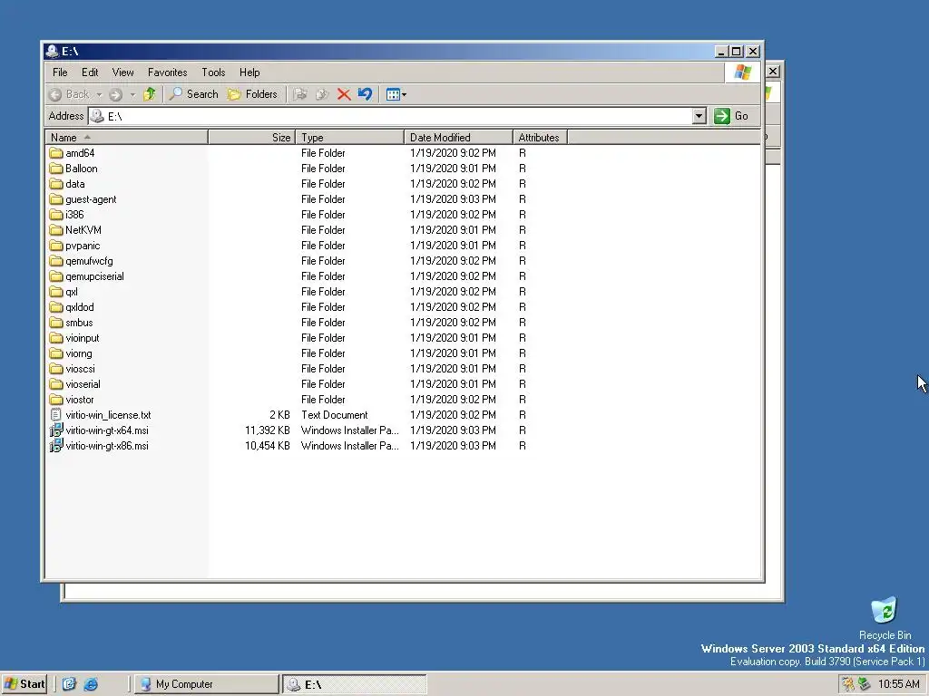The image size is (929, 696).
Task: Select the 'viorng' folder name
Action: click(x=79, y=353)
